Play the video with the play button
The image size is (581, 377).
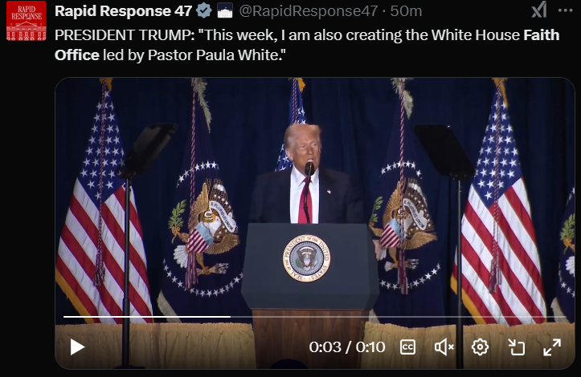point(77,347)
